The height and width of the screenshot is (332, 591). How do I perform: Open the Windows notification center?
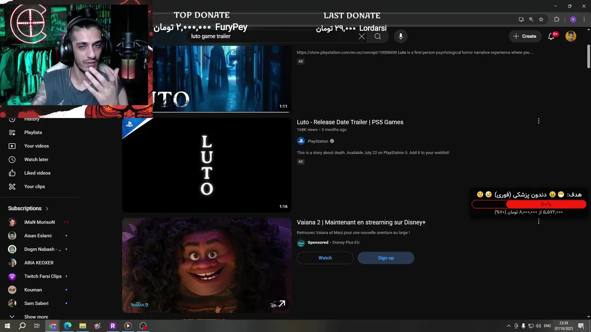[581, 326]
